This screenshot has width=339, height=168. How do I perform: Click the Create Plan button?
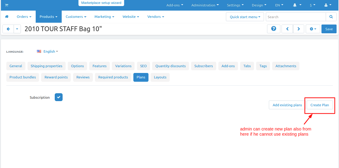click(x=320, y=105)
